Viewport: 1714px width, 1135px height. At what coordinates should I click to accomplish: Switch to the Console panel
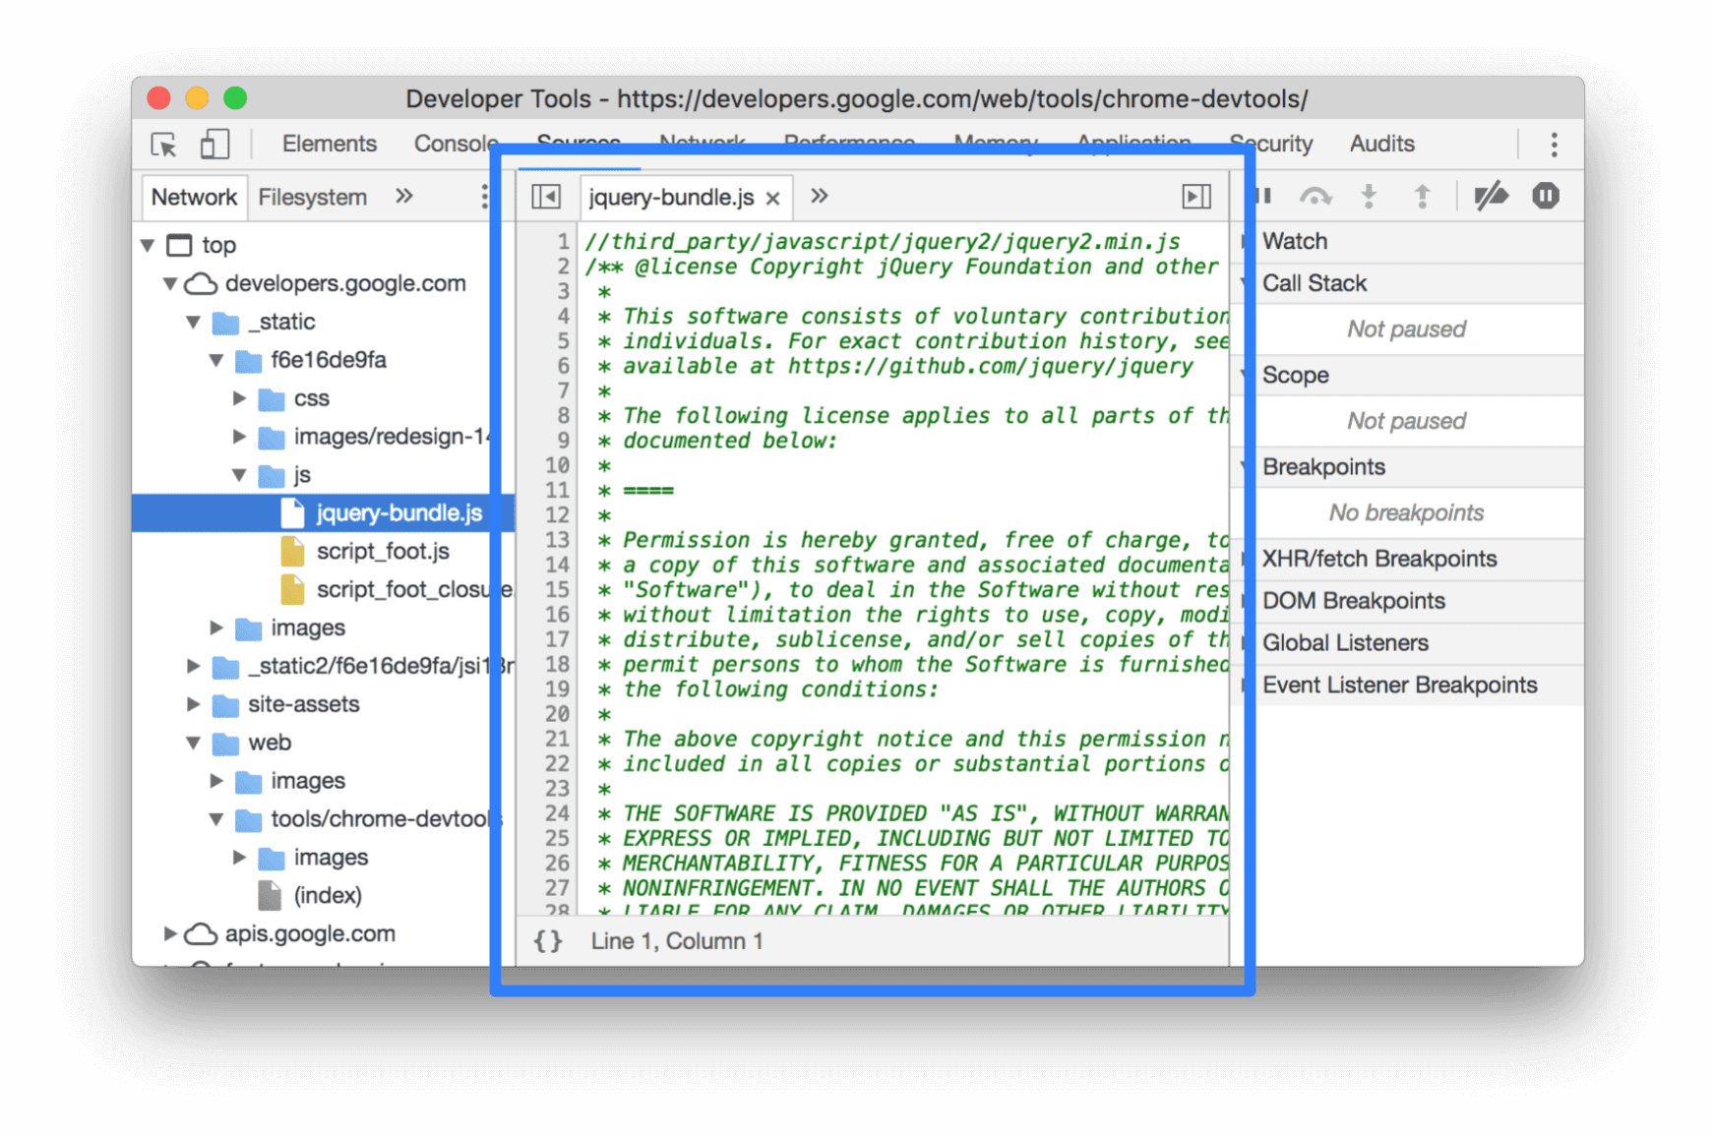click(454, 144)
